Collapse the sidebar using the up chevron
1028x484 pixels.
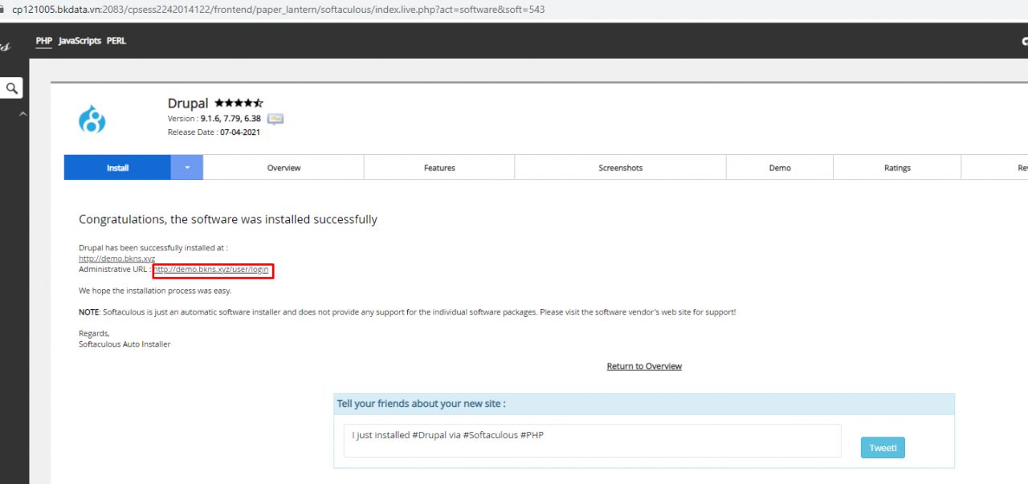[x=22, y=114]
